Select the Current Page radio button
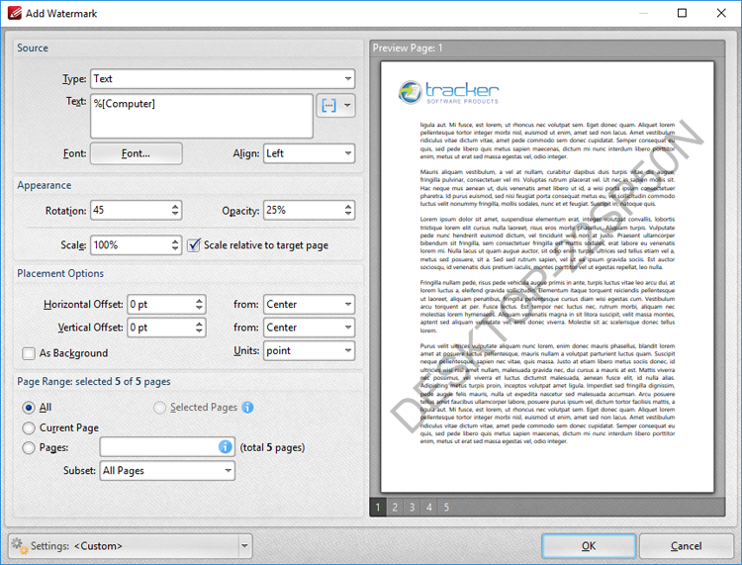The height and width of the screenshot is (565, 742). (x=29, y=427)
